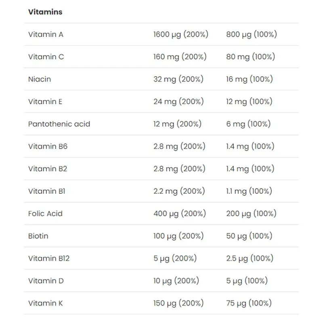The width and height of the screenshot is (323, 323).
Task: Click the Vitamin E row label
Action: [45, 102]
